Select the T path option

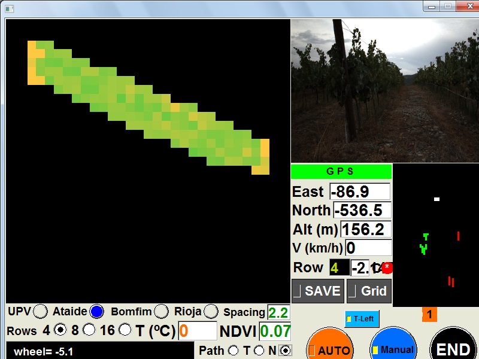[x=259, y=350]
